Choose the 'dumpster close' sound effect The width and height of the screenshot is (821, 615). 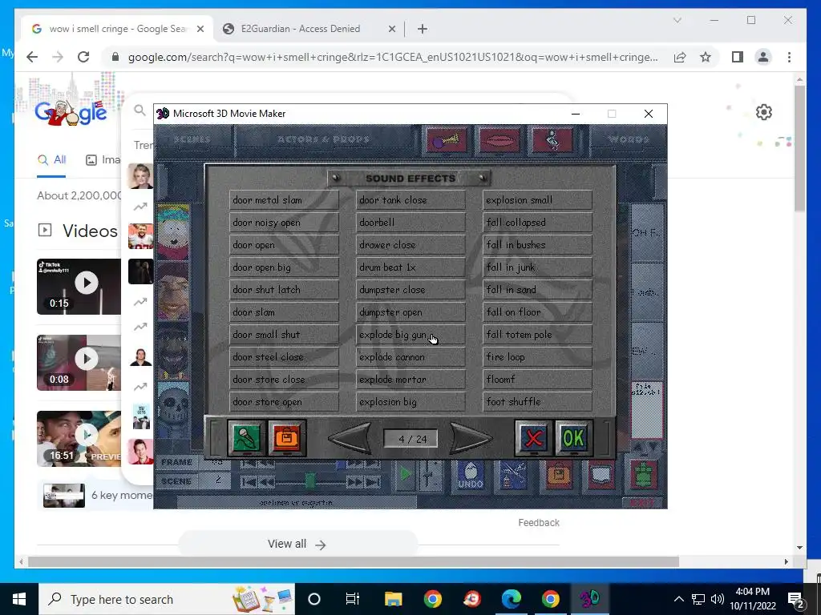pos(411,290)
